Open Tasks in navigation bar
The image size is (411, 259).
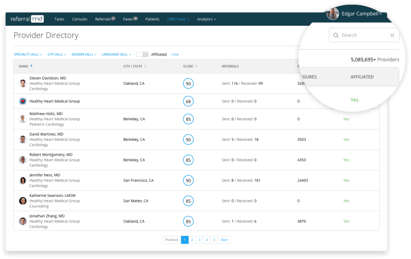tap(59, 19)
